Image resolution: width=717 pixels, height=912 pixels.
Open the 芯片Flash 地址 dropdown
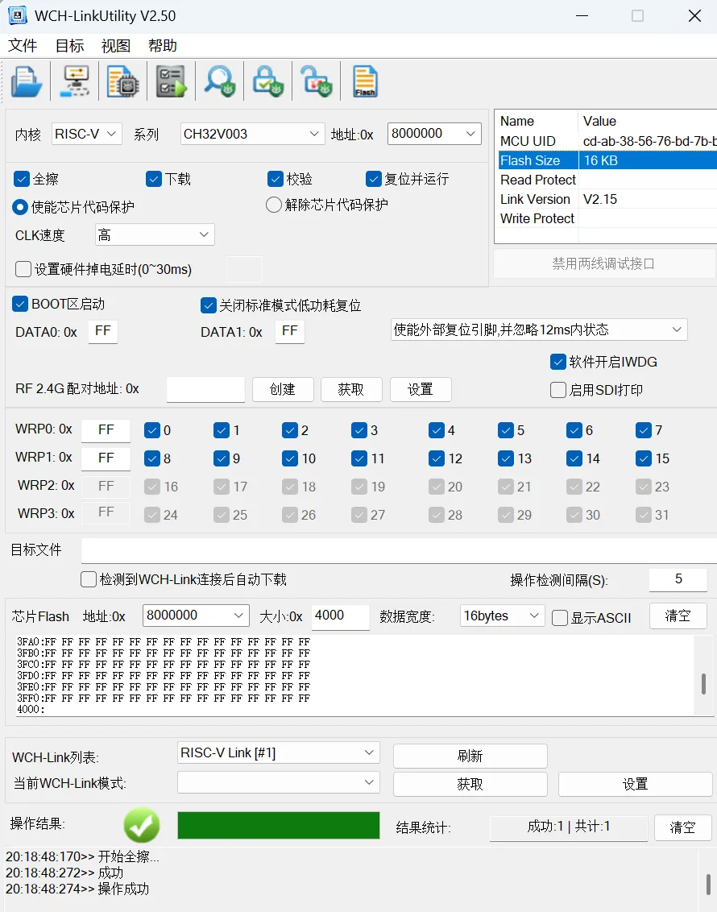tap(196, 616)
